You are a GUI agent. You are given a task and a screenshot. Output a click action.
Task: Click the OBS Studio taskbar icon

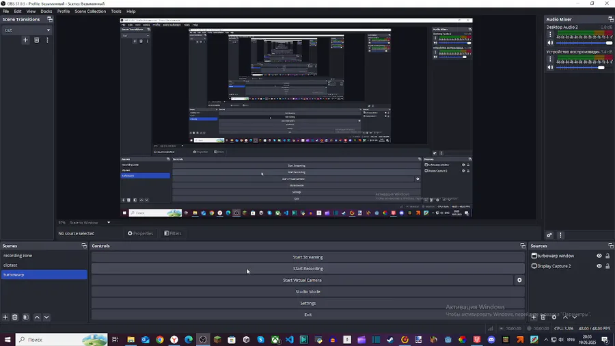(x=203, y=340)
